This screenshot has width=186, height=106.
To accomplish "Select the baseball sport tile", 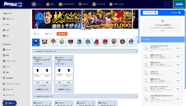I will [44, 42].
